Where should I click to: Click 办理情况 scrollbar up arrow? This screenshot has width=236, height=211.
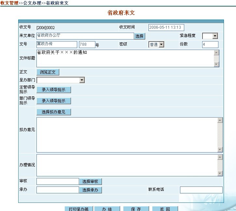coord(220,157)
